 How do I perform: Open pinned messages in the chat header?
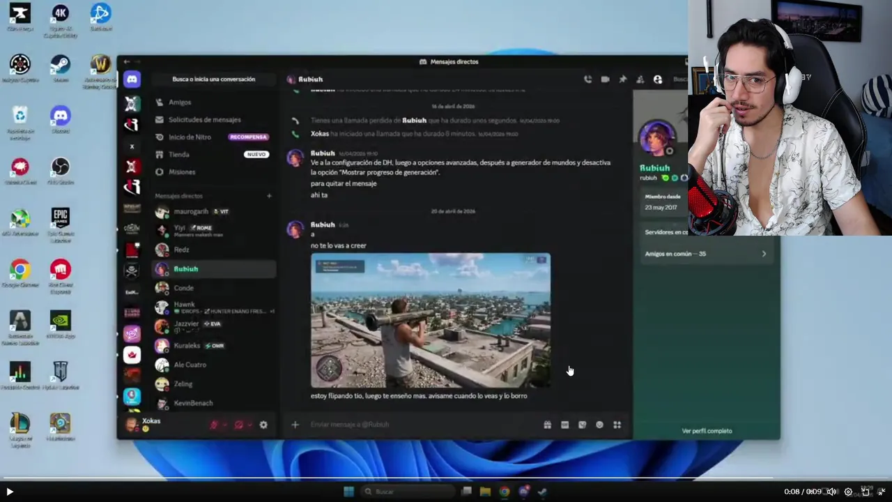pos(622,79)
